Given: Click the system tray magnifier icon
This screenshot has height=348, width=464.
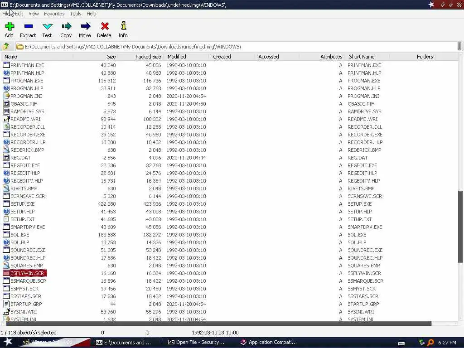Looking at the screenshot, I should coord(430,343).
